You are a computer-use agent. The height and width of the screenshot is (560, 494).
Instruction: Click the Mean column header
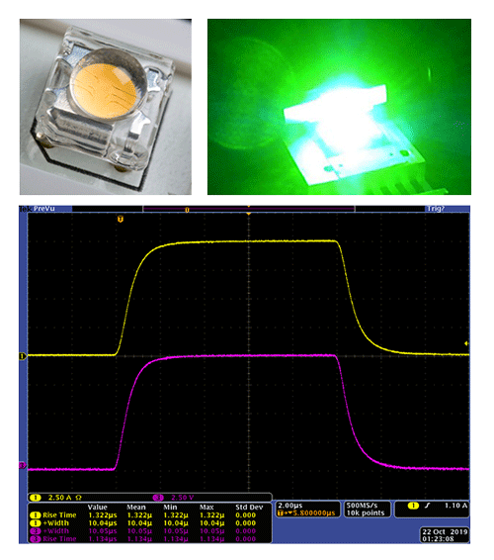tap(136, 508)
